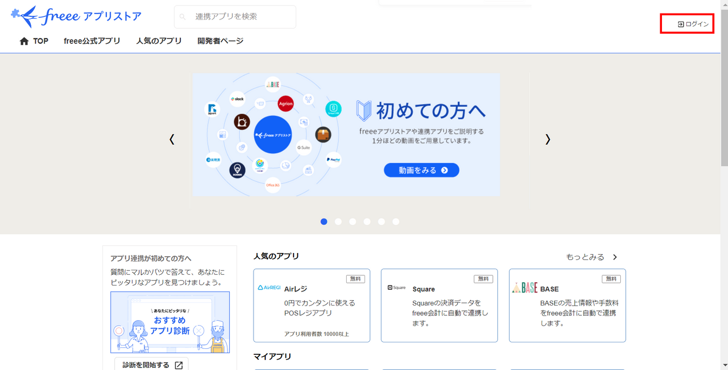
Task: Choose the fifth carousel pagination dot
Action: point(382,222)
